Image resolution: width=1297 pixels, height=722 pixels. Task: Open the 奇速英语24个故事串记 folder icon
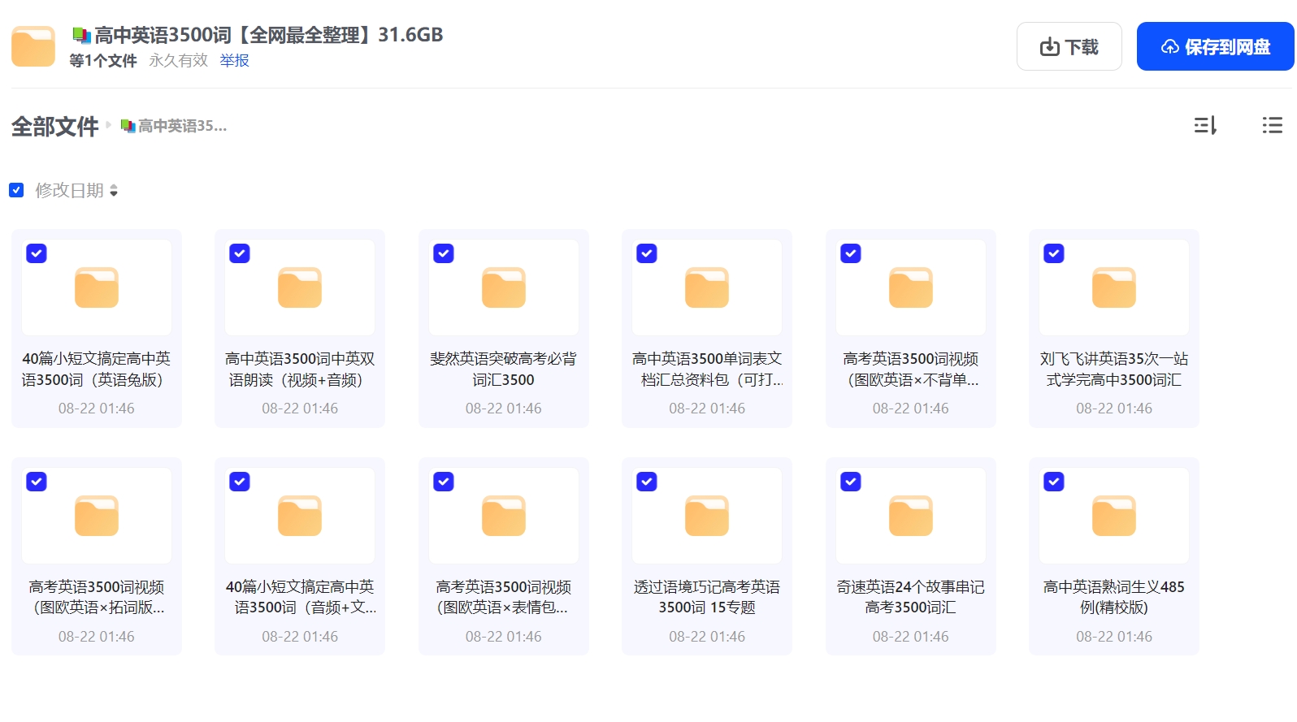point(910,516)
